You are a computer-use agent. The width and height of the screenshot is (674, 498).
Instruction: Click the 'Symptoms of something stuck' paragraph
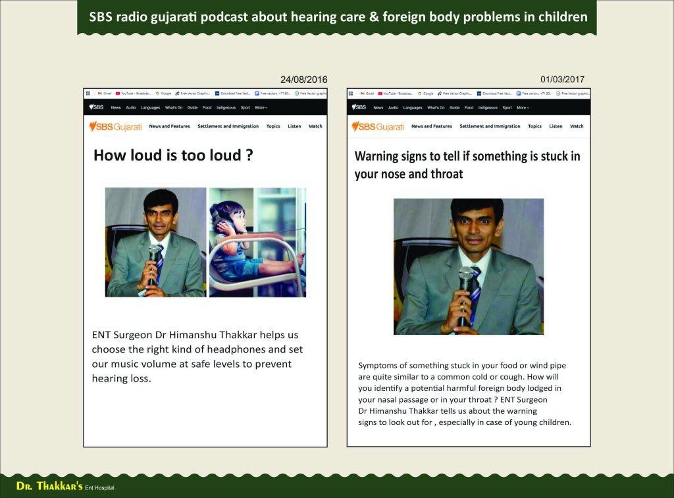465,393
